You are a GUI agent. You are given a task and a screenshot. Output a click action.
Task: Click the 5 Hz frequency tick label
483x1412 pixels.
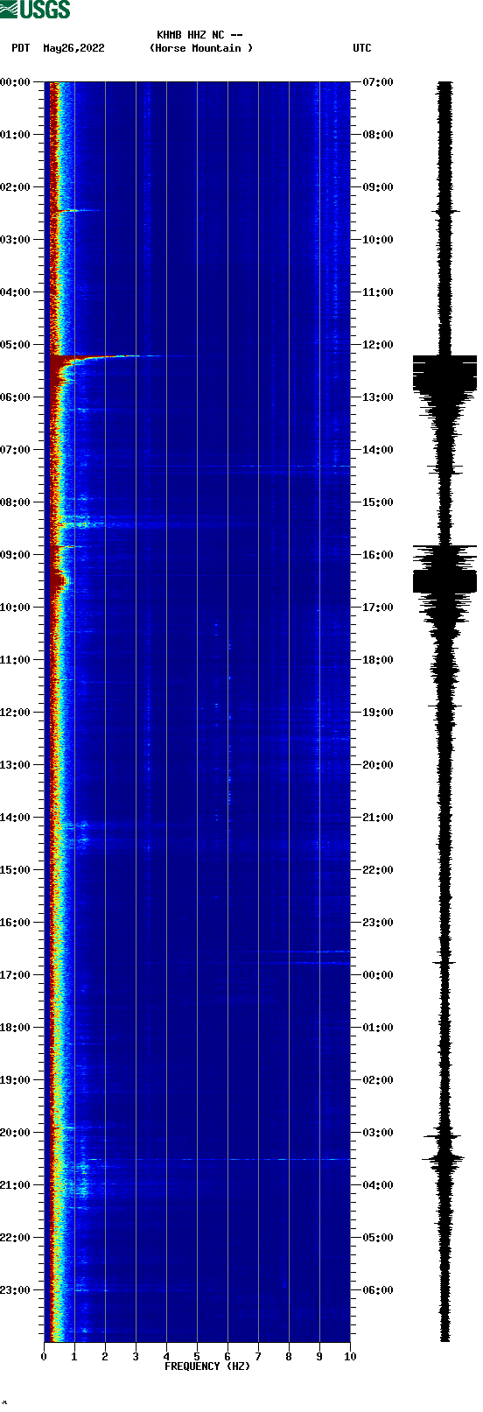click(197, 1357)
